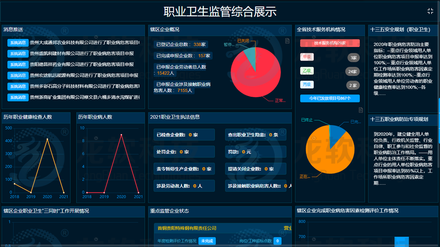
Task: Click the exit fullscreen icon in header
Action: click(430, 11)
